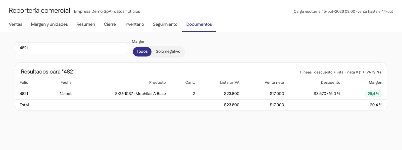Click the Folio column header
This screenshot has width=402, height=150.
click(24, 82)
